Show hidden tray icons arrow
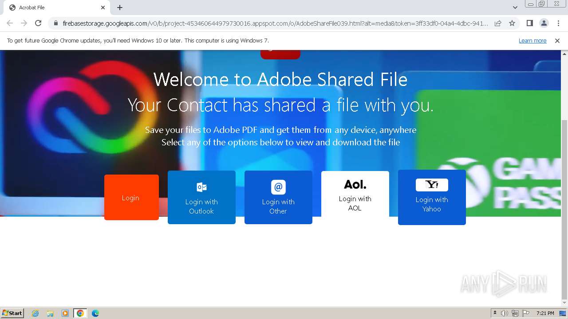 pyautogui.click(x=495, y=313)
